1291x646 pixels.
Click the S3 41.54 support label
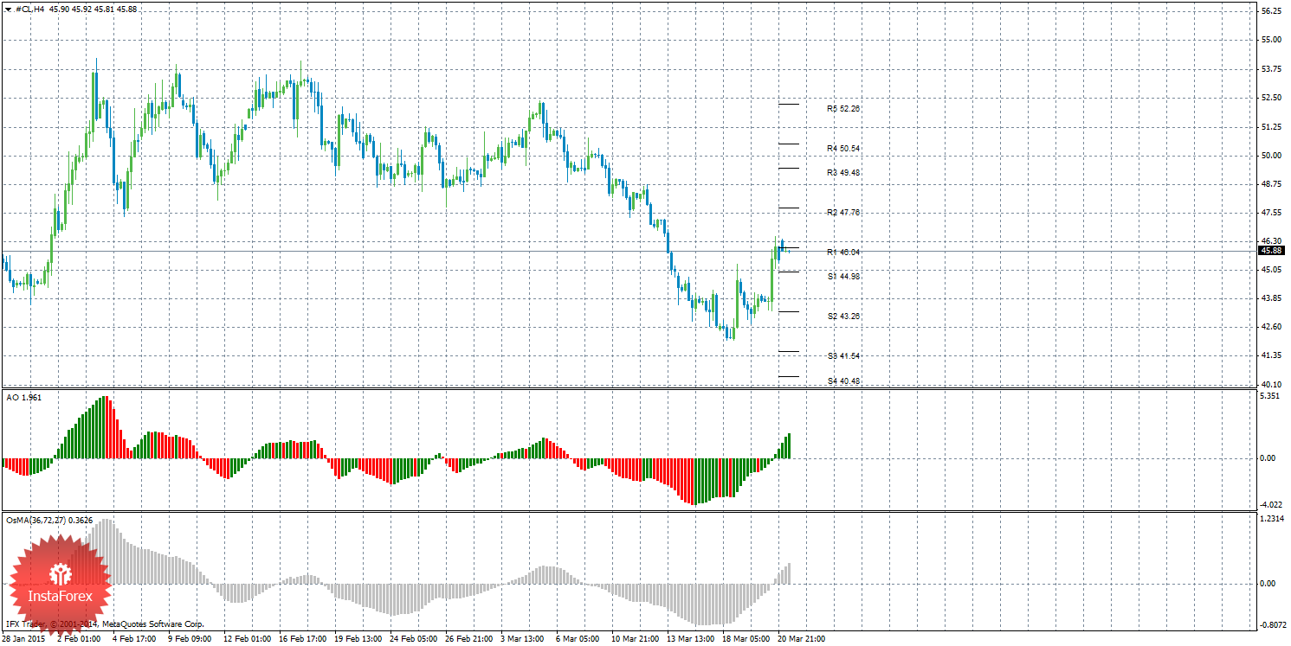[x=842, y=356]
